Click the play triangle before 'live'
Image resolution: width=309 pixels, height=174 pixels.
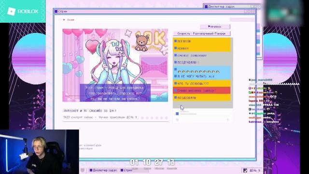64,20
